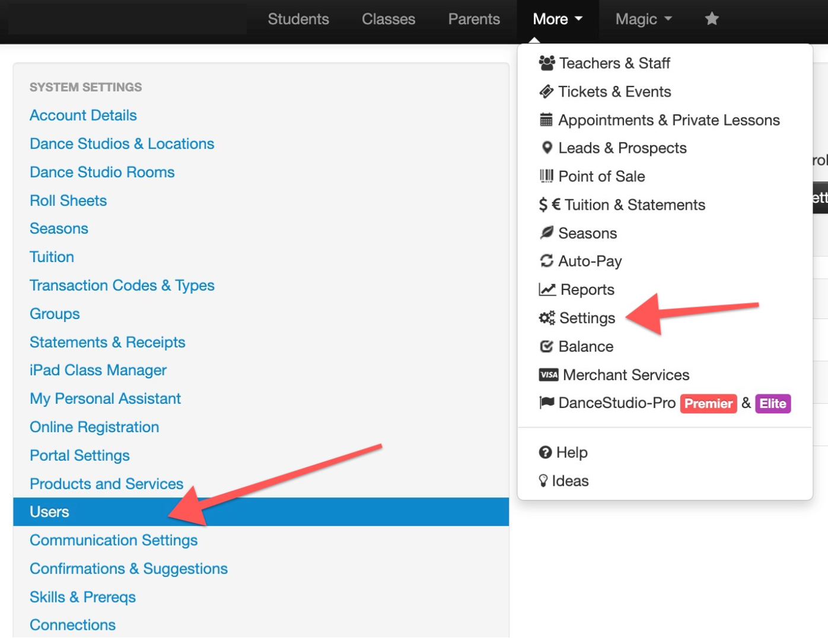Go to Dance Studio Rooms settings
828x638 pixels.
coord(102,172)
